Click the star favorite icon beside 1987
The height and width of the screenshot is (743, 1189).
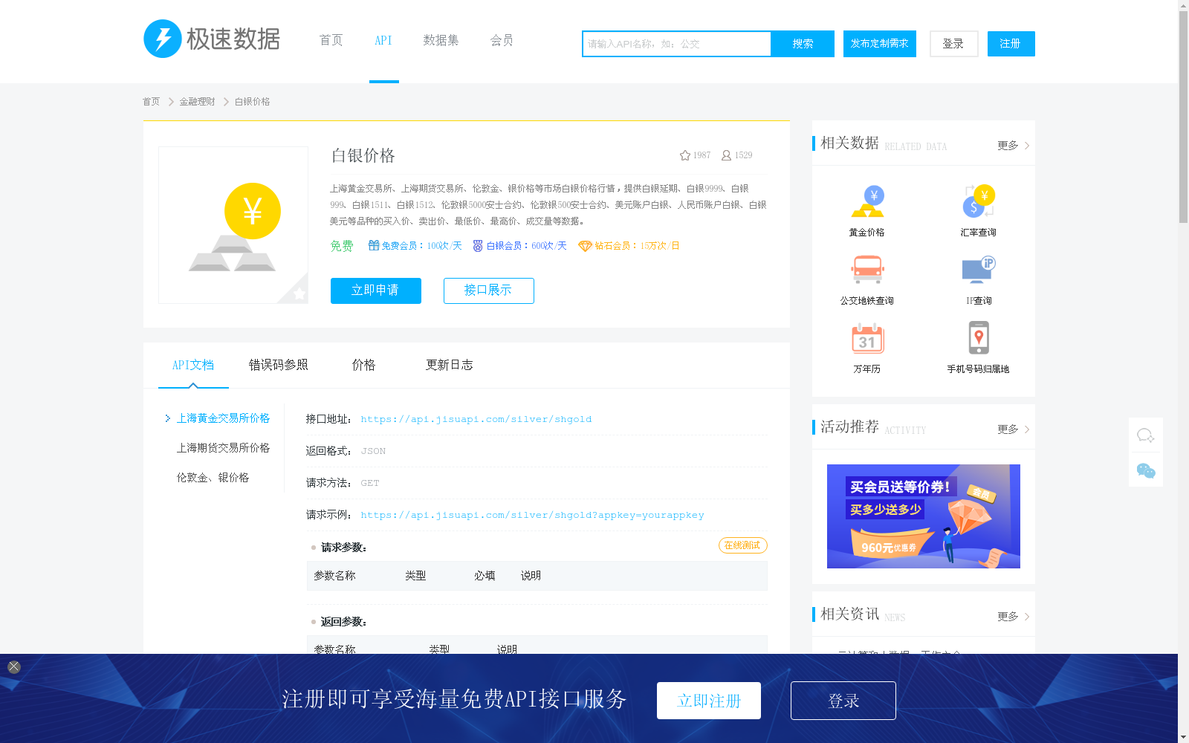click(x=685, y=155)
